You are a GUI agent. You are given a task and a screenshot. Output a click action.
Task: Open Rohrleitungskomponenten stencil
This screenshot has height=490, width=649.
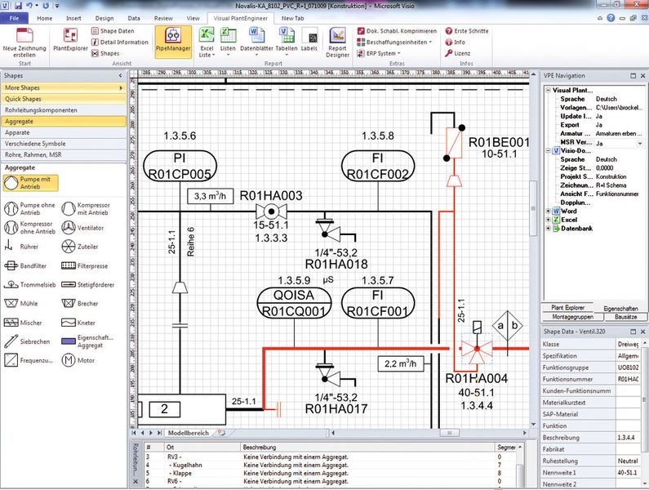pyautogui.click(x=64, y=110)
